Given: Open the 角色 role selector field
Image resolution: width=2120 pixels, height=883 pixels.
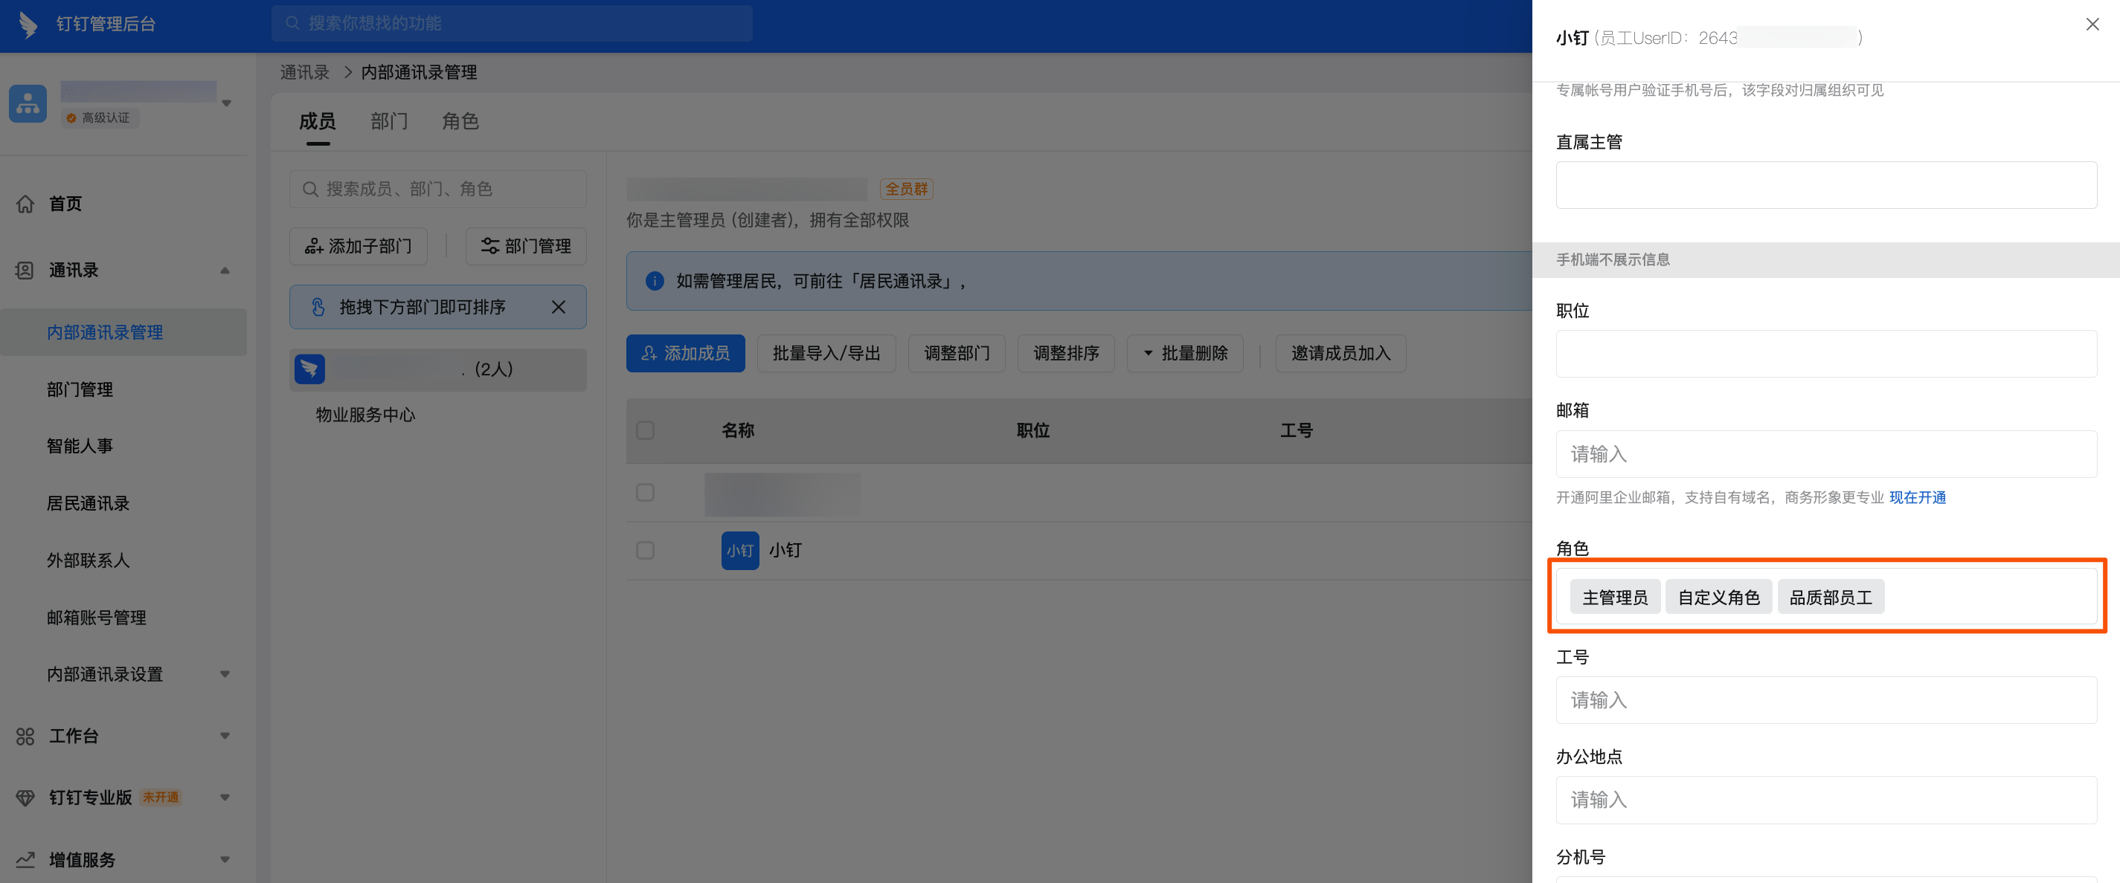Looking at the screenshot, I should coord(1825,597).
